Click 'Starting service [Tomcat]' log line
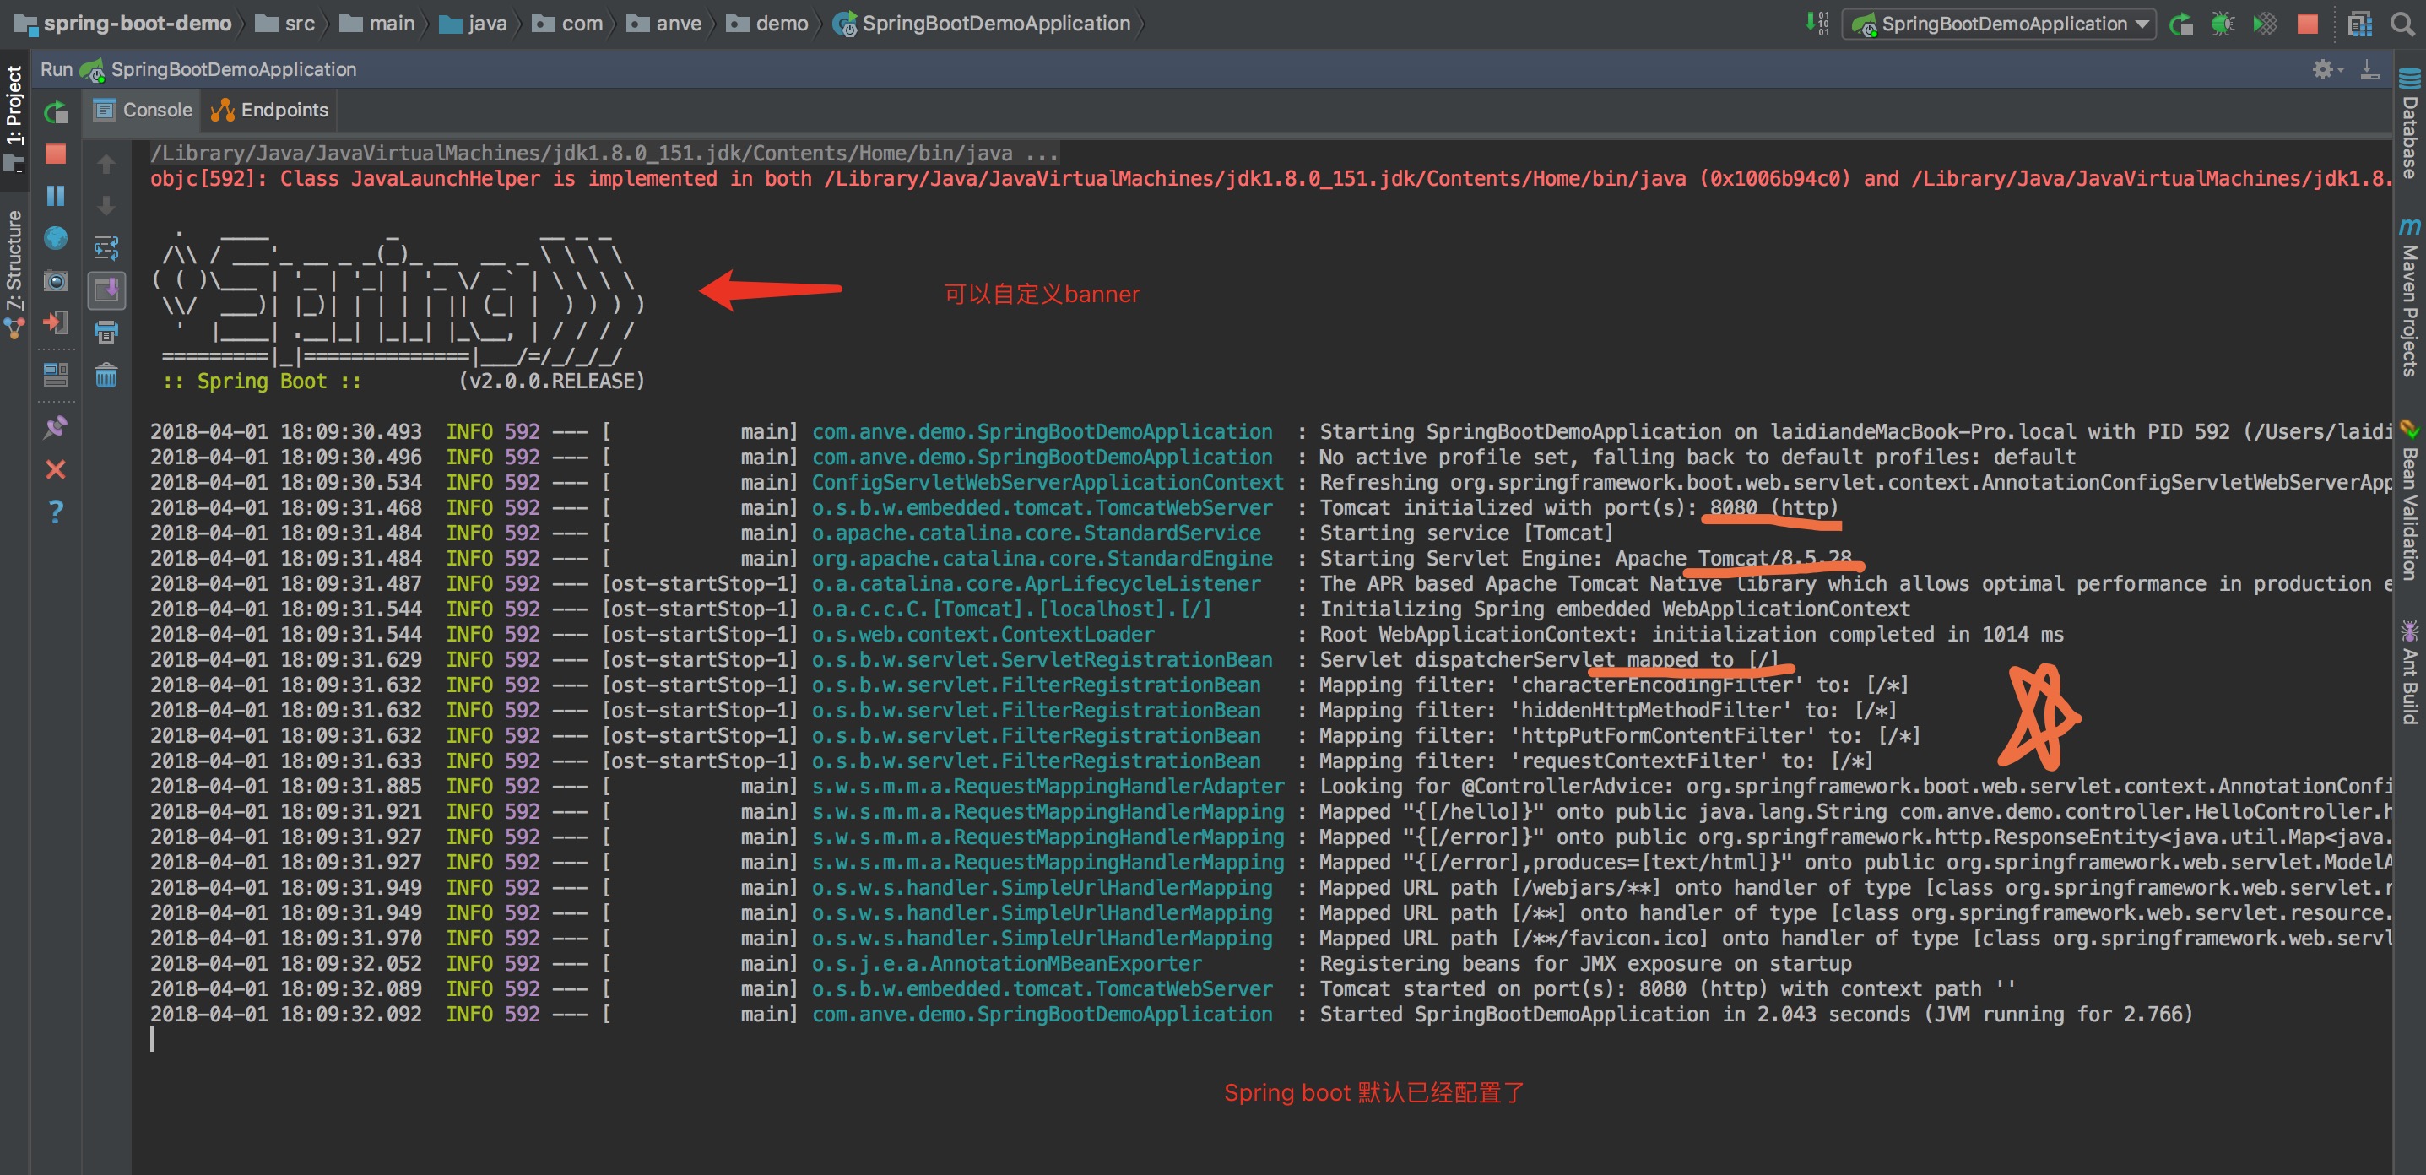The image size is (2426, 1175). click(x=1467, y=533)
